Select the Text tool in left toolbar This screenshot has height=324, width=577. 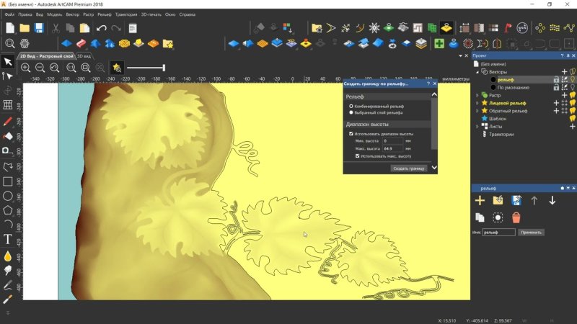8,239
